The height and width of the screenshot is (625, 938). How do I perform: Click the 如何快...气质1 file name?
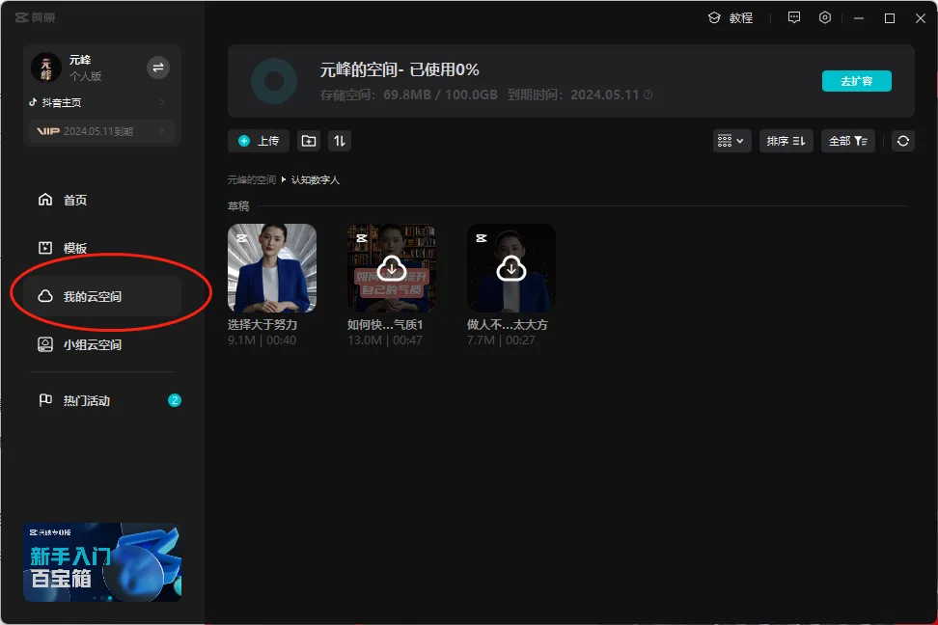(385, 324)
